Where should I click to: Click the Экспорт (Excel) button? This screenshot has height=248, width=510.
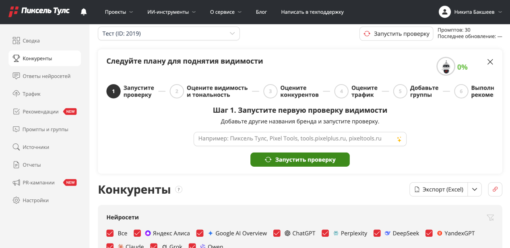[439, 189]
